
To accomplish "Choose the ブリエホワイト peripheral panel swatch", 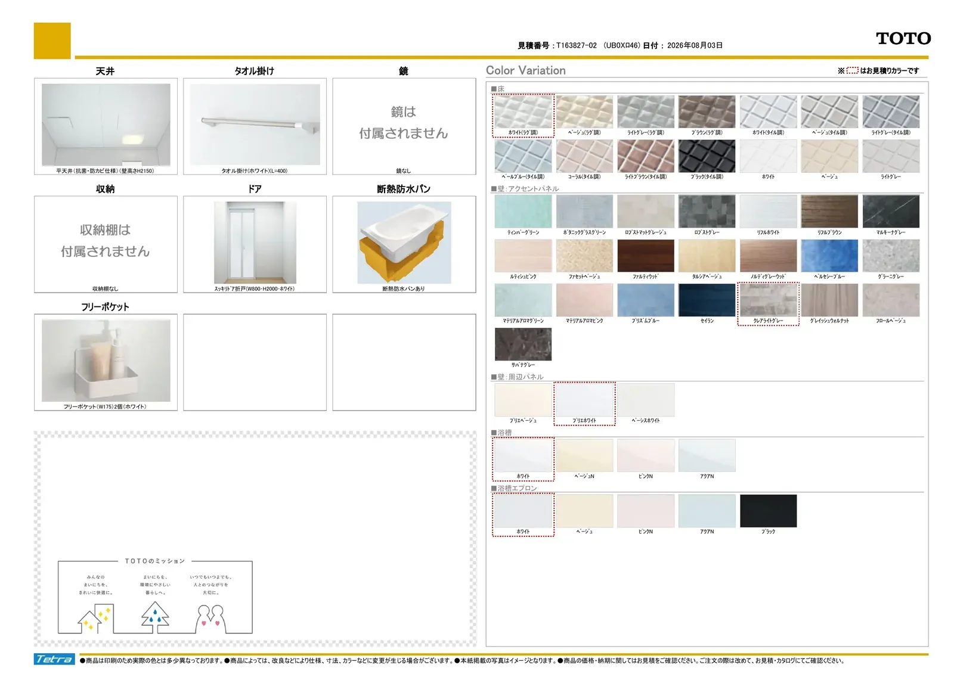I will pos(584,400).
